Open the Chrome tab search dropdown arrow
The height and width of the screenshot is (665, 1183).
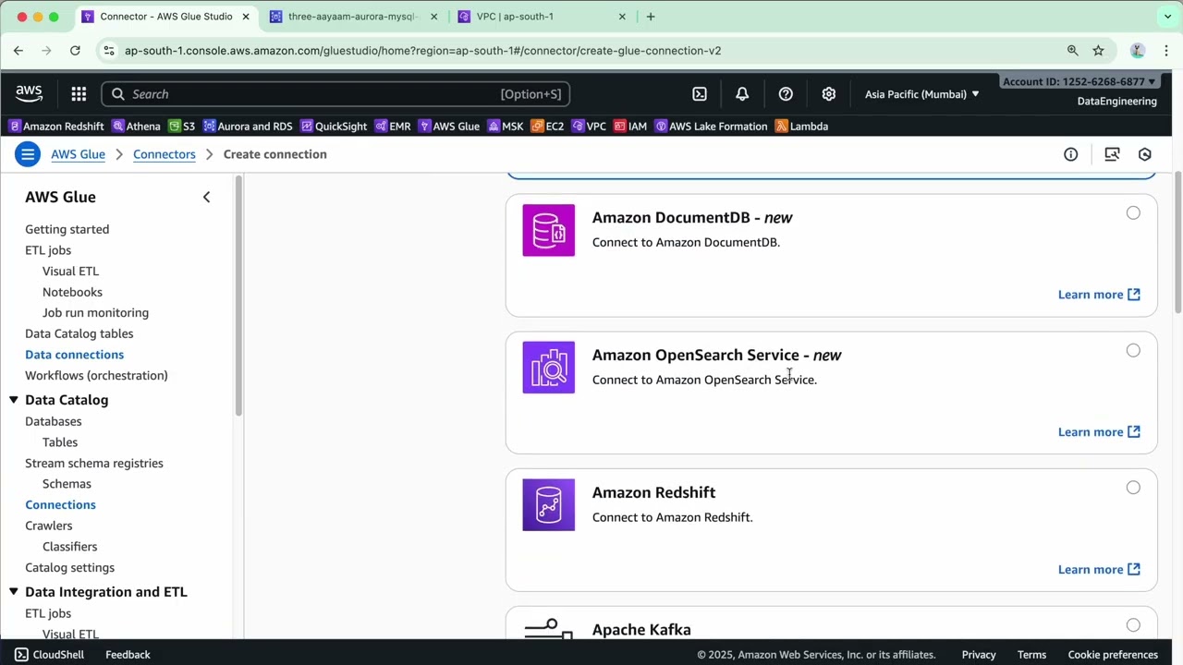(x=1167, y=17)
